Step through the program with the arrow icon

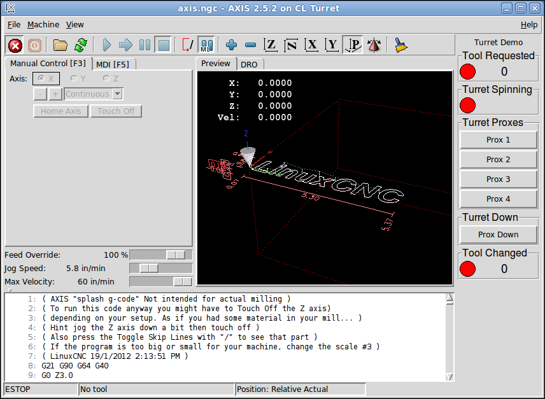[x=125, y=45]
